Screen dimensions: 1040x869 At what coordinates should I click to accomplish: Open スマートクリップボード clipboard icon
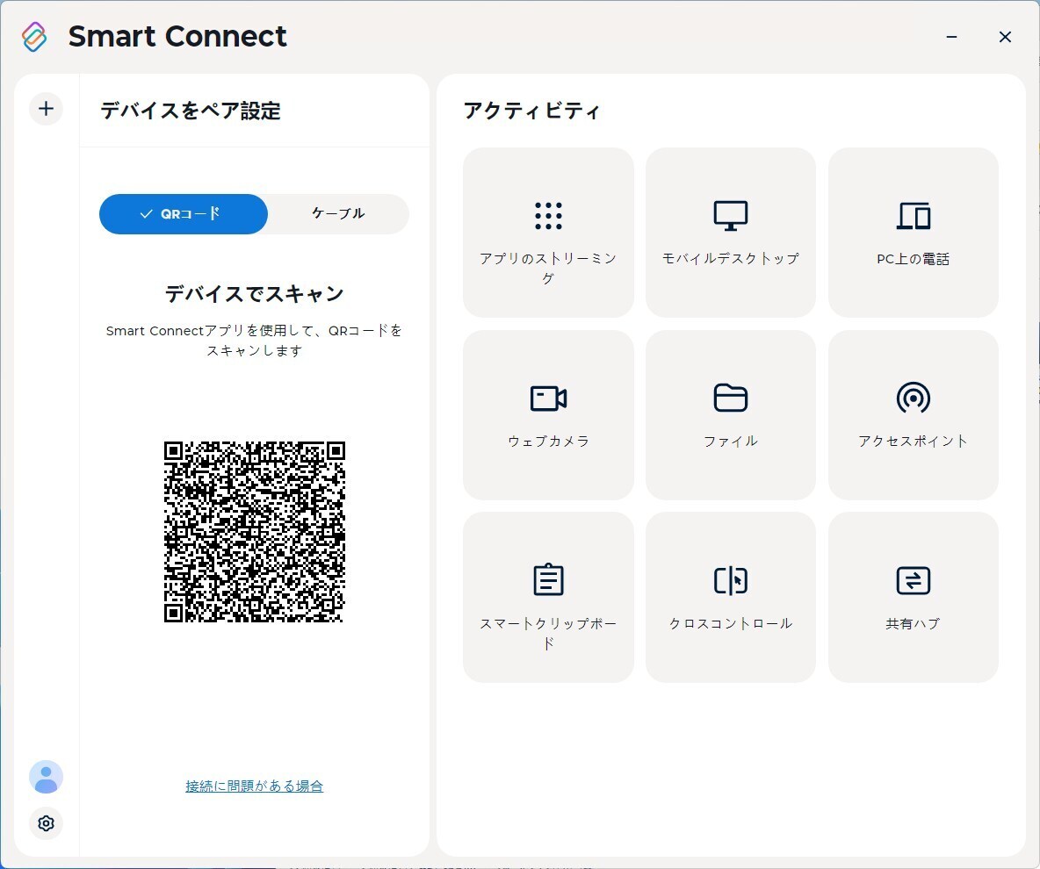[x=548, y=580]
